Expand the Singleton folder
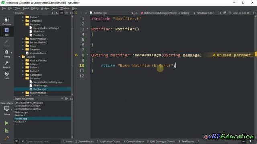This screenshot has width=257, height=144. pyautogui.click(x=23, y=50)
